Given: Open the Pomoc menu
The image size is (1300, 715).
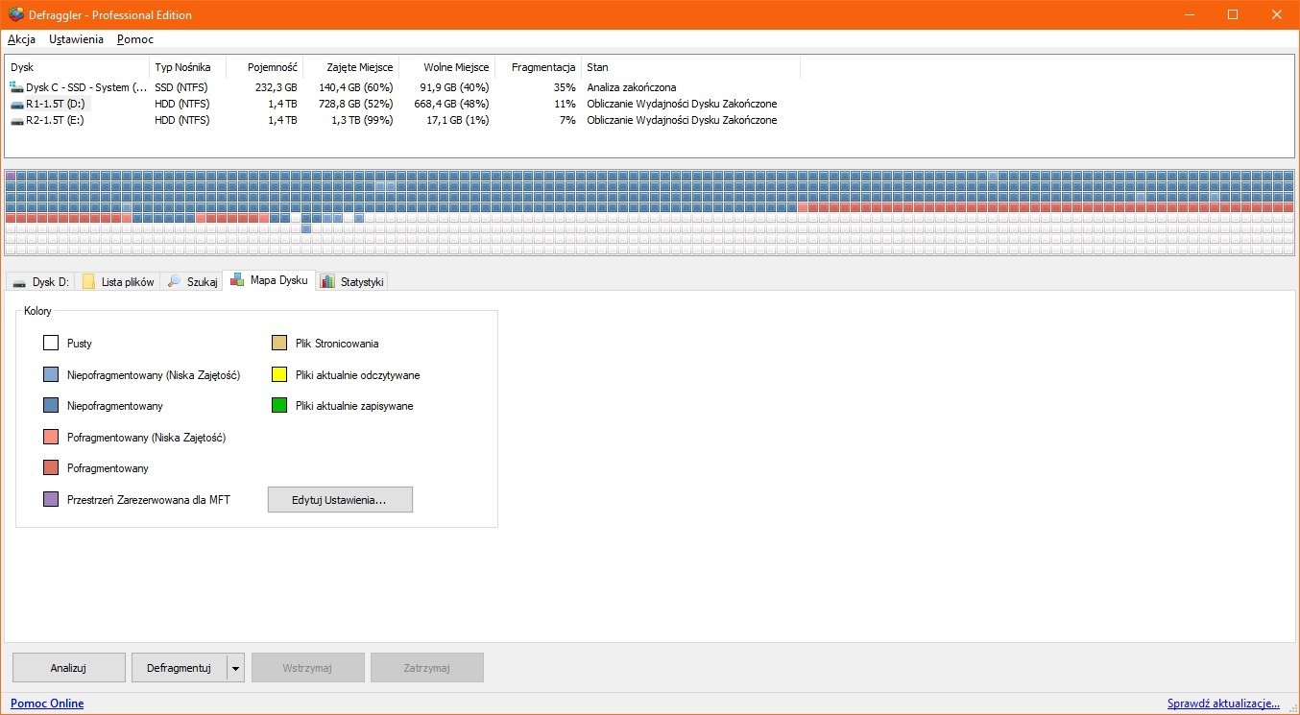Looking at the screenshot, I should tap(135, 39).
